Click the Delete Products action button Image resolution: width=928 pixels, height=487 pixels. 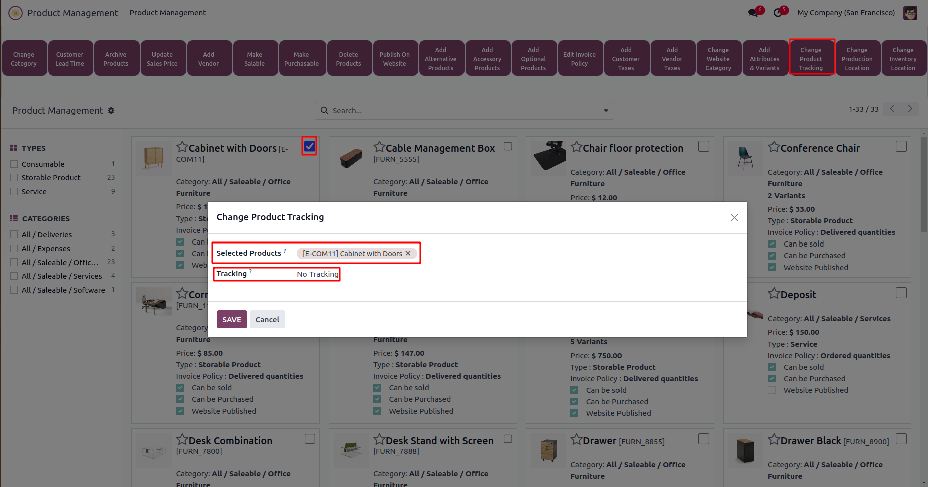(x=348, y=59)
